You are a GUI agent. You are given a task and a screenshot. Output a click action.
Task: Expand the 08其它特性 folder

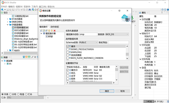(x=8, y=22)
